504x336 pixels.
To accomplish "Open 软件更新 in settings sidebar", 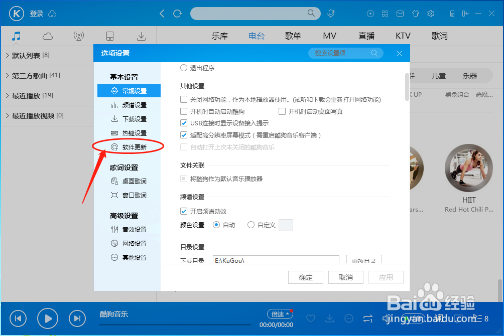I will point(129,147).
